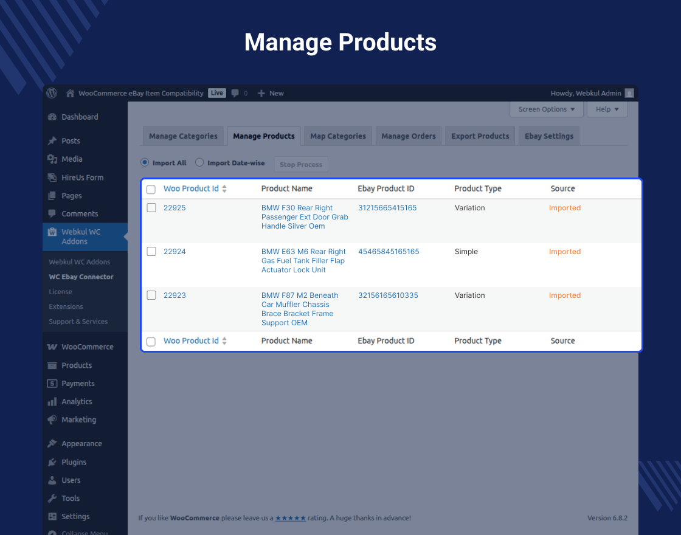Sort using top Woo Product Id arrows
This screenshot has height=535, width=681.
(x=224, y=188)
